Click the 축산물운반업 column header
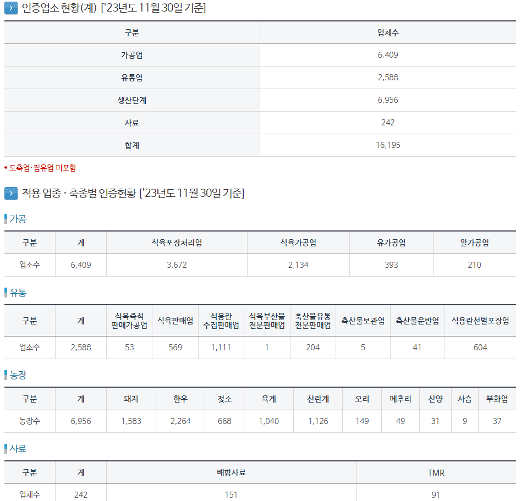Viewport: 521px width, 501px height. [x=417, y=321]
